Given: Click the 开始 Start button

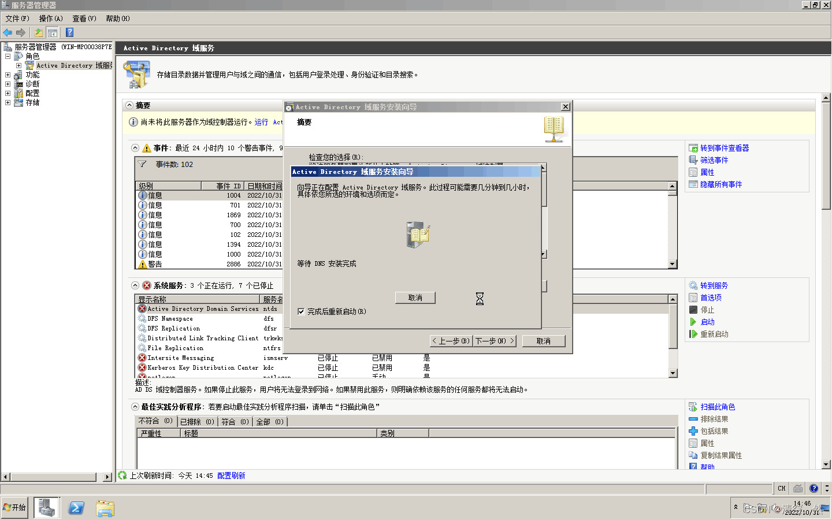Looking at the screenshot, I should (x=14, y=507).
